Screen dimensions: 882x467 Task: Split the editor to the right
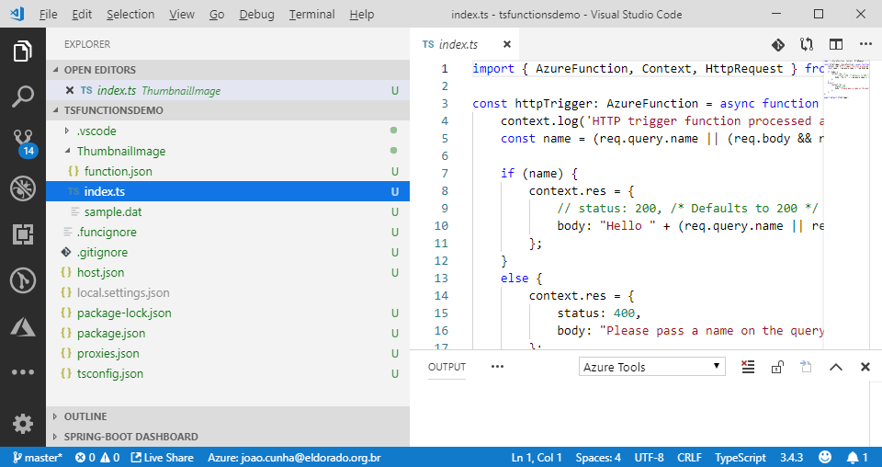pos(836,44)
